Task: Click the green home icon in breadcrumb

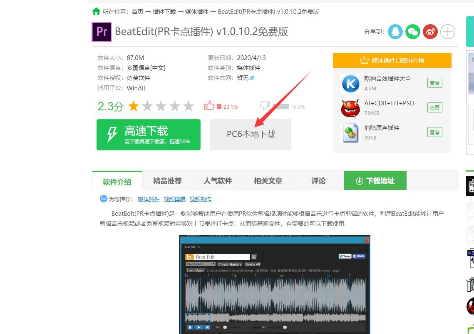Action: click(x=96, y=12)
